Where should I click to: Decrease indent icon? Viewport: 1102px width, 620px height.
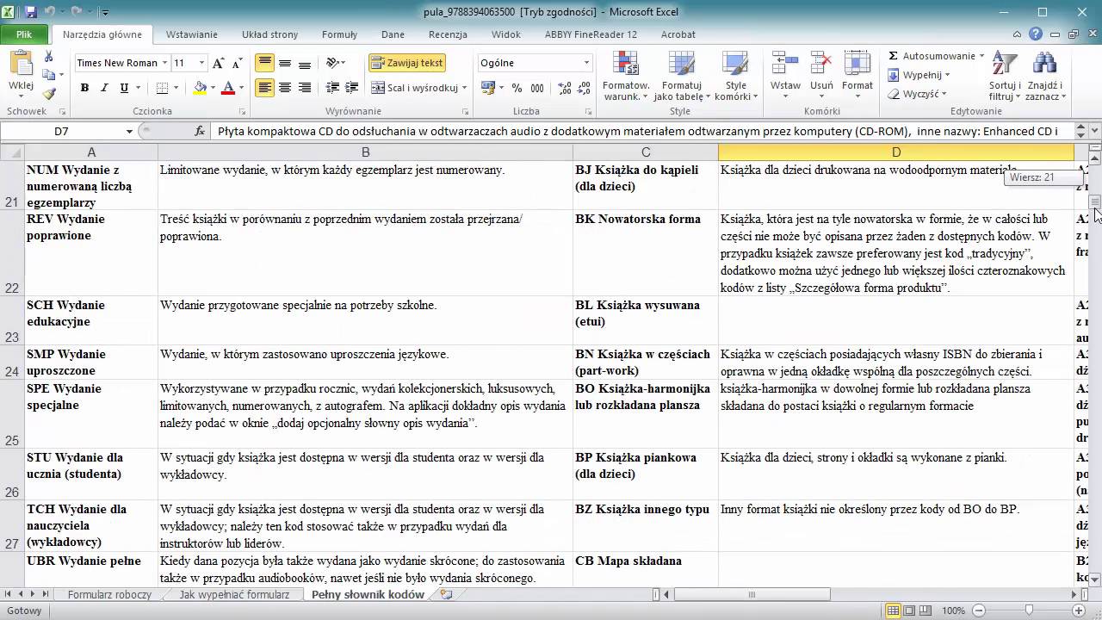coord(331,88)
